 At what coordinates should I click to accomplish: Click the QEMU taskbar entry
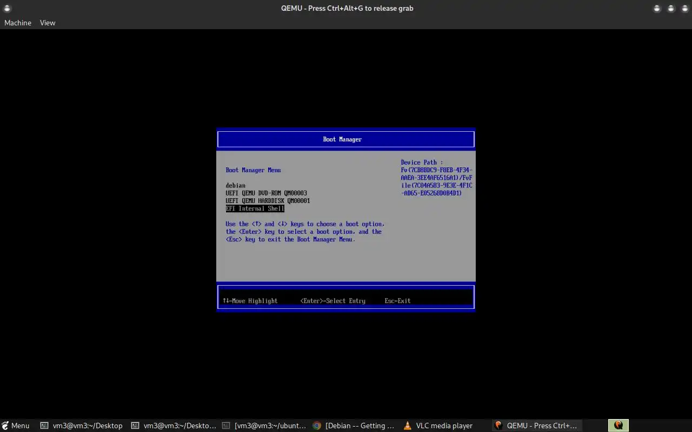[x=537, y=426]
